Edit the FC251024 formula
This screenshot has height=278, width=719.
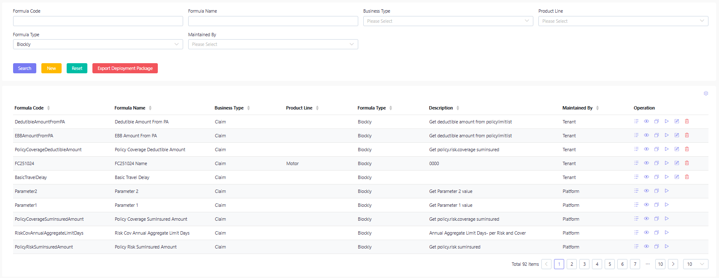tap(677, 163)
